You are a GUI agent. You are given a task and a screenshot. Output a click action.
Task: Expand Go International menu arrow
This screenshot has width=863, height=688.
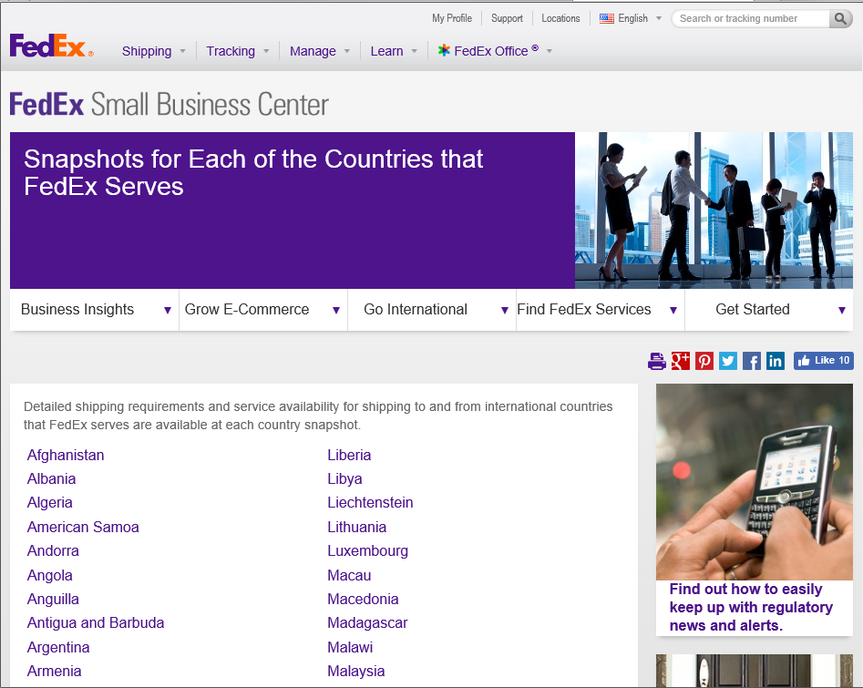505,311
